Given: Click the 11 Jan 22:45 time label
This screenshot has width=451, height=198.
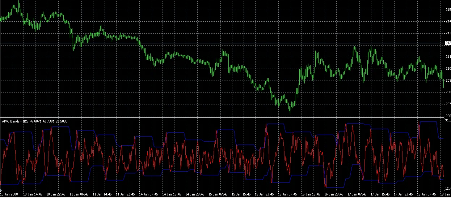Looking at the screenshot, I should click(125, 194).
